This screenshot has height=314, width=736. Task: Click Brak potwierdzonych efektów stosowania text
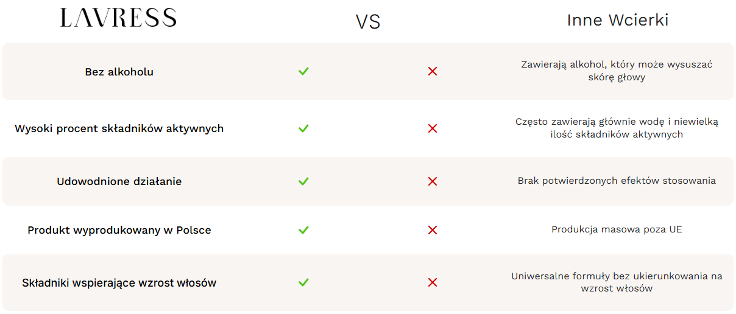click(x=617, y=181)
